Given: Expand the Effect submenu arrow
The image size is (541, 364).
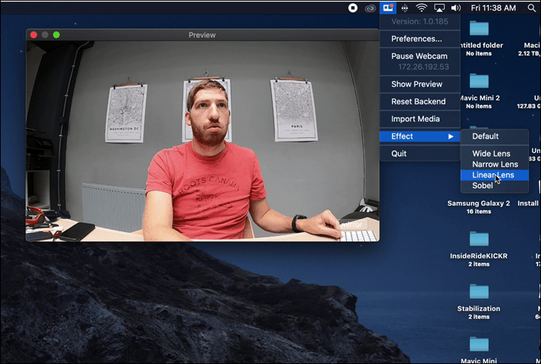Looking at the screenshot, I should pos(450,136).
